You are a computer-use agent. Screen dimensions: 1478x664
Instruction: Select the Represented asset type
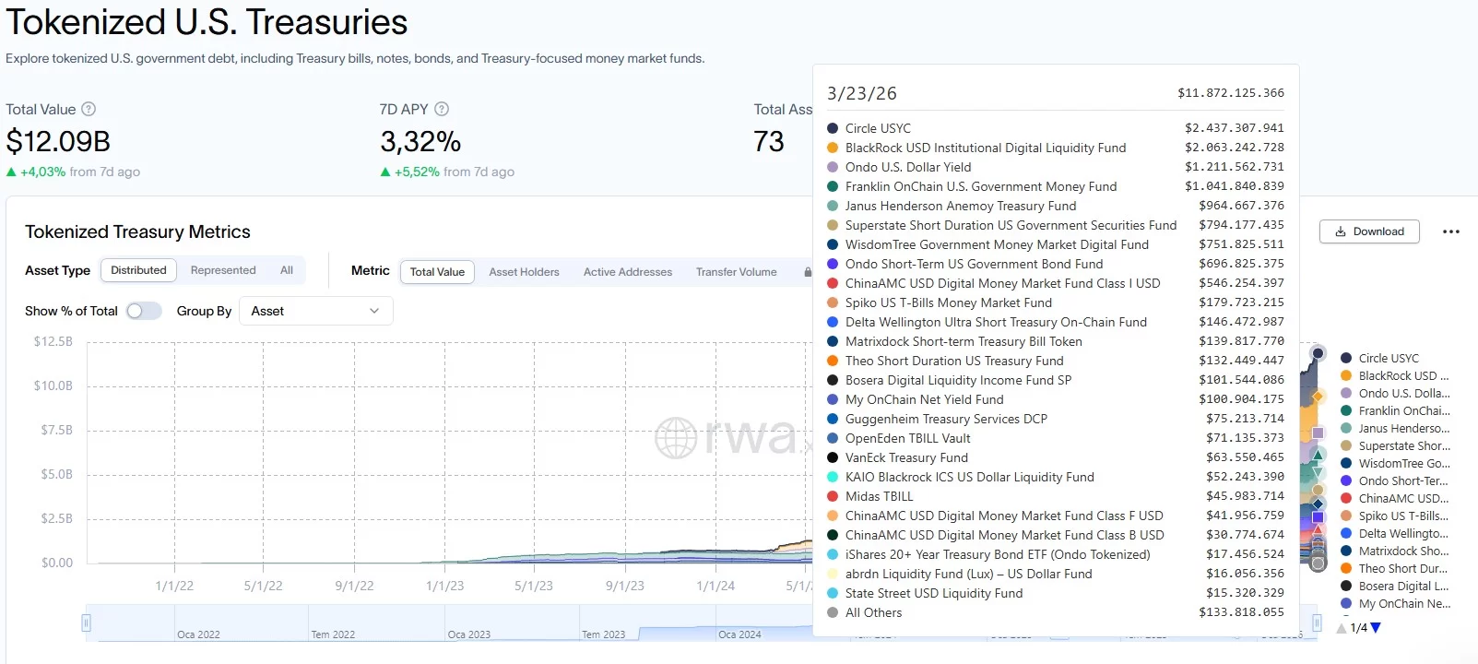tap(223, 270)
